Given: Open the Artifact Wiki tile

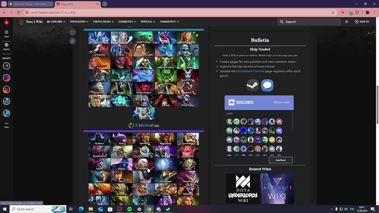Looking at the screenshot, I should coord(277,189).
